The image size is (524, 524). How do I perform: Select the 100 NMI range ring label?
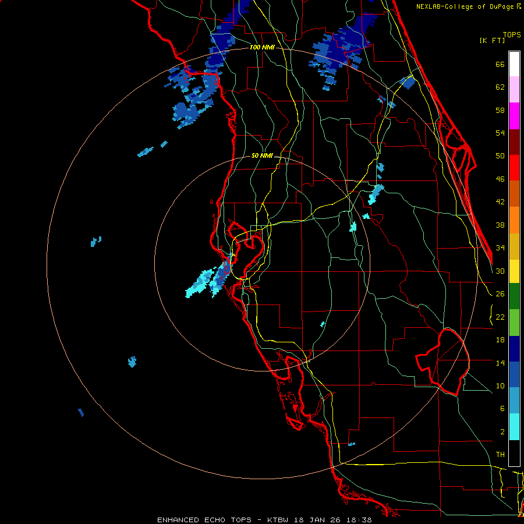click(x=262, y=48)
